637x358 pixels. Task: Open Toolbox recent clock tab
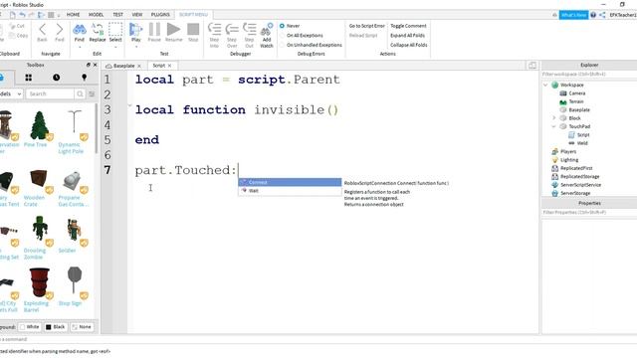[56, 78]
